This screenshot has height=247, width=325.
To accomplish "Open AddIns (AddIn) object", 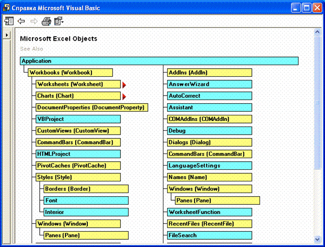I will click(x=210, y=73).
